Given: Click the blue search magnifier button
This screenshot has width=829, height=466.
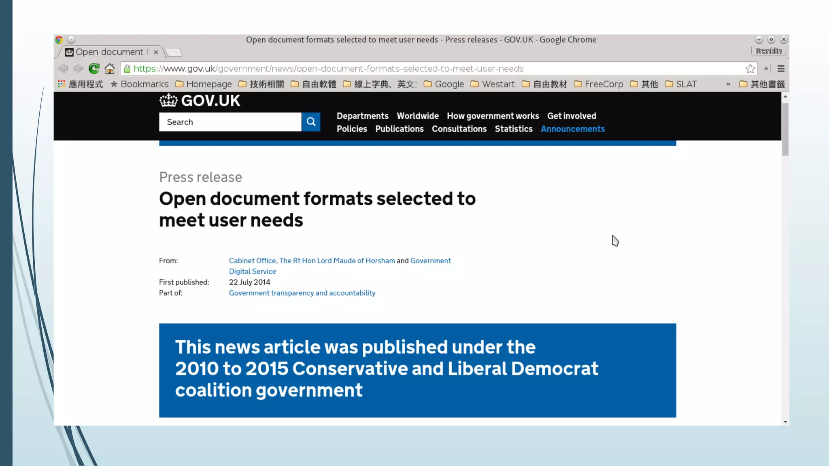Looking at the screenshot, I should point(311,122).
